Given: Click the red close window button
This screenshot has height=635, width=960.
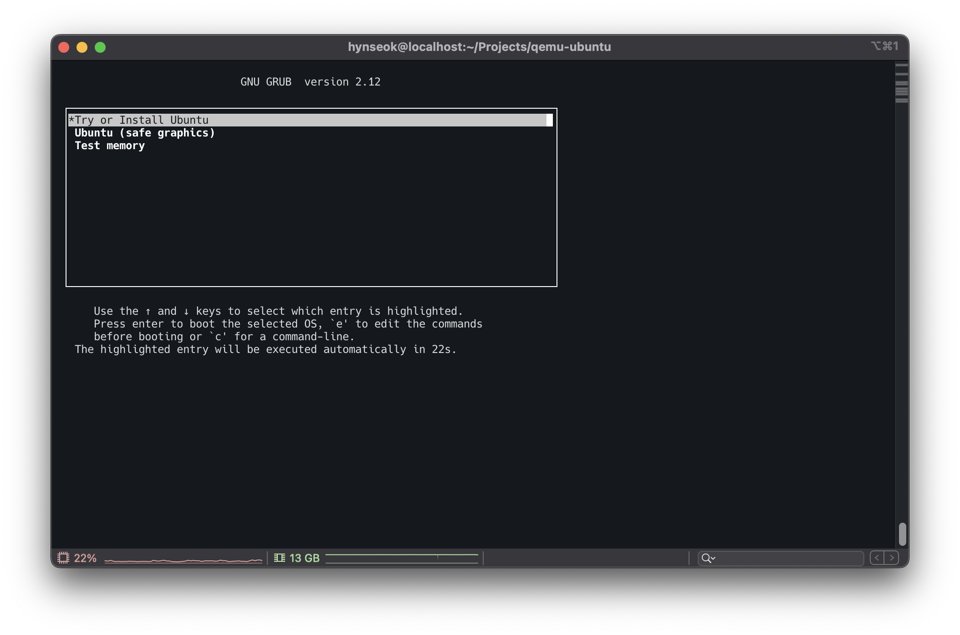Looking at the screenshot, I should pos(64,47).
